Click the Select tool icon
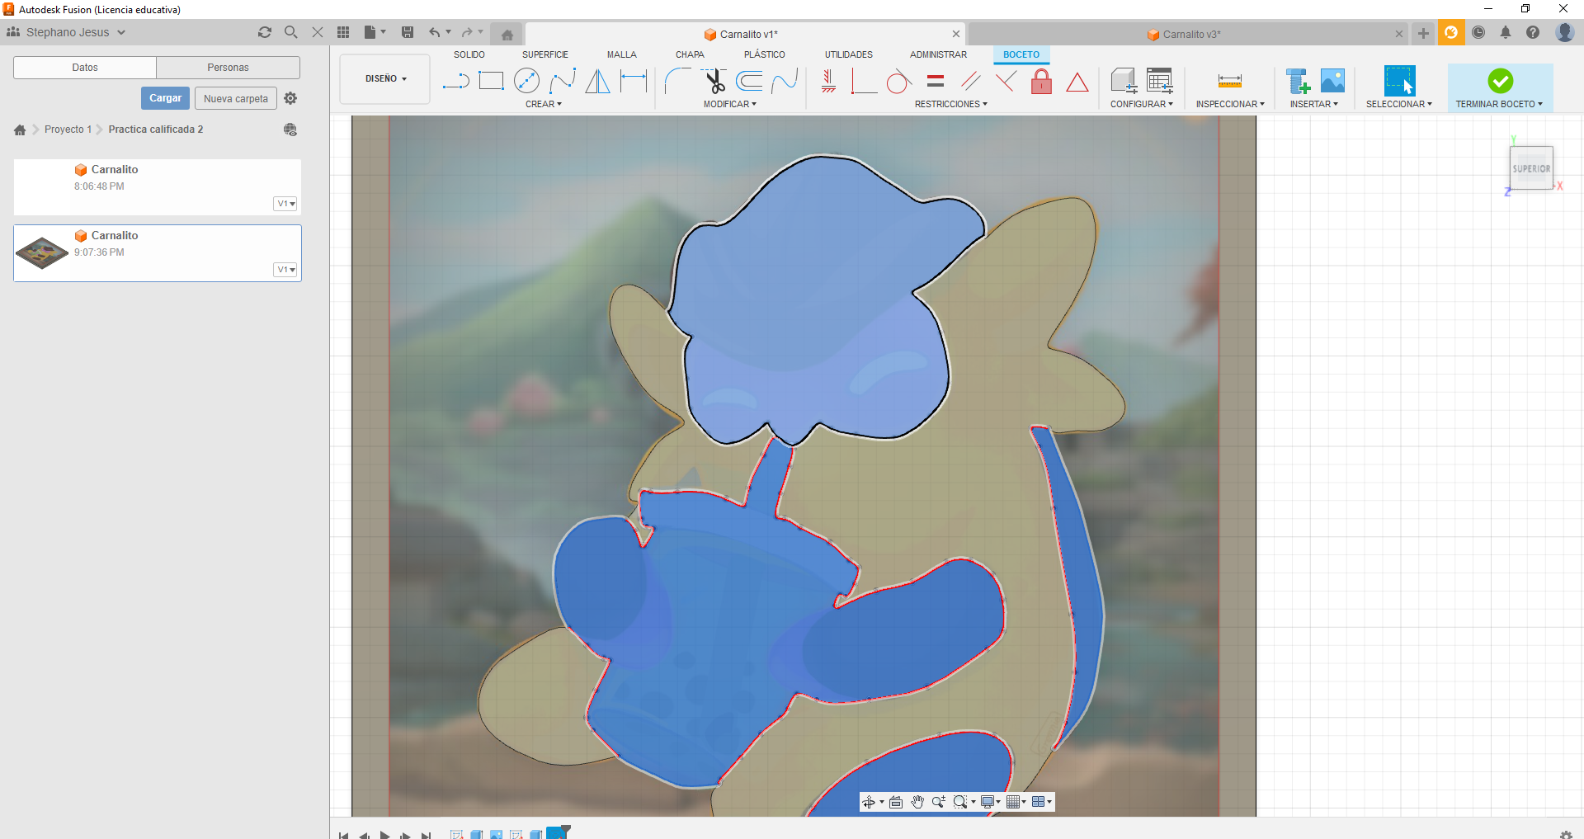Viewport: 1584px width, 839px height. click(1399, 81)
